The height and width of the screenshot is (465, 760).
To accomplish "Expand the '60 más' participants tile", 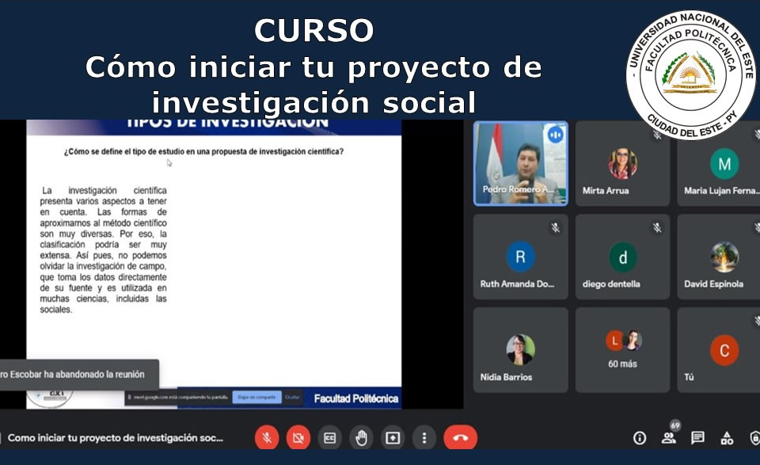I will pos(622,349).
